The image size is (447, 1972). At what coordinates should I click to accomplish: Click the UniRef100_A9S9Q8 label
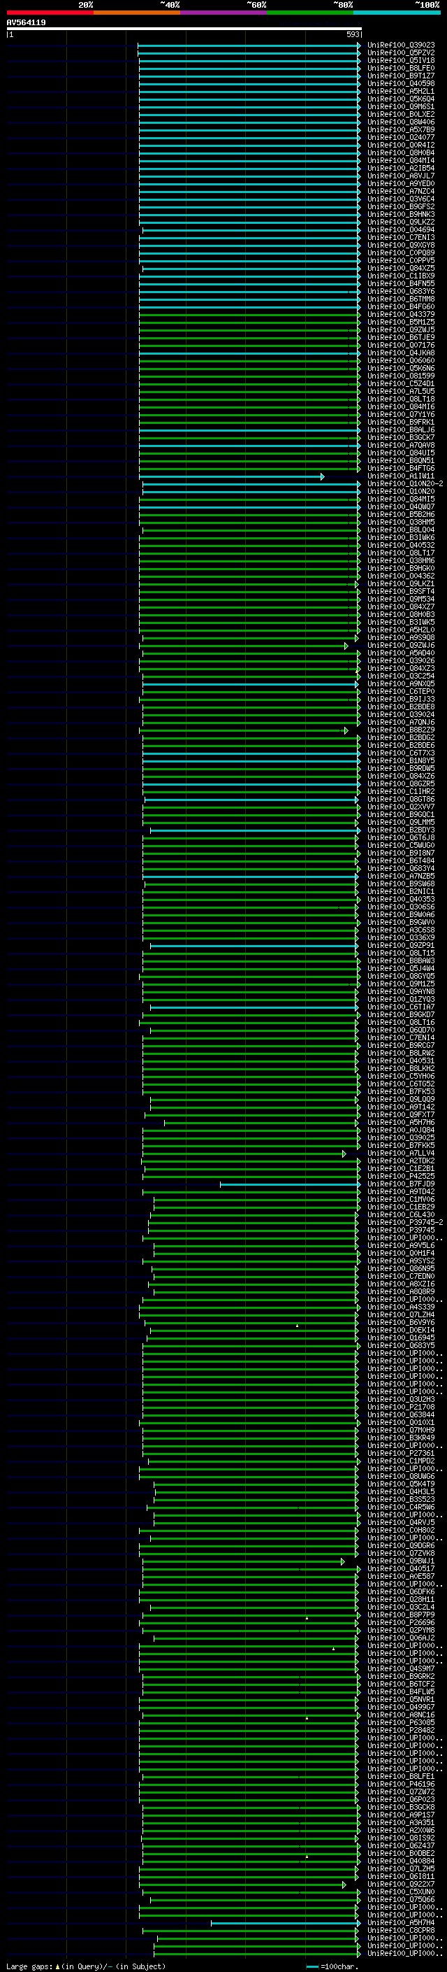pos(401,638)
